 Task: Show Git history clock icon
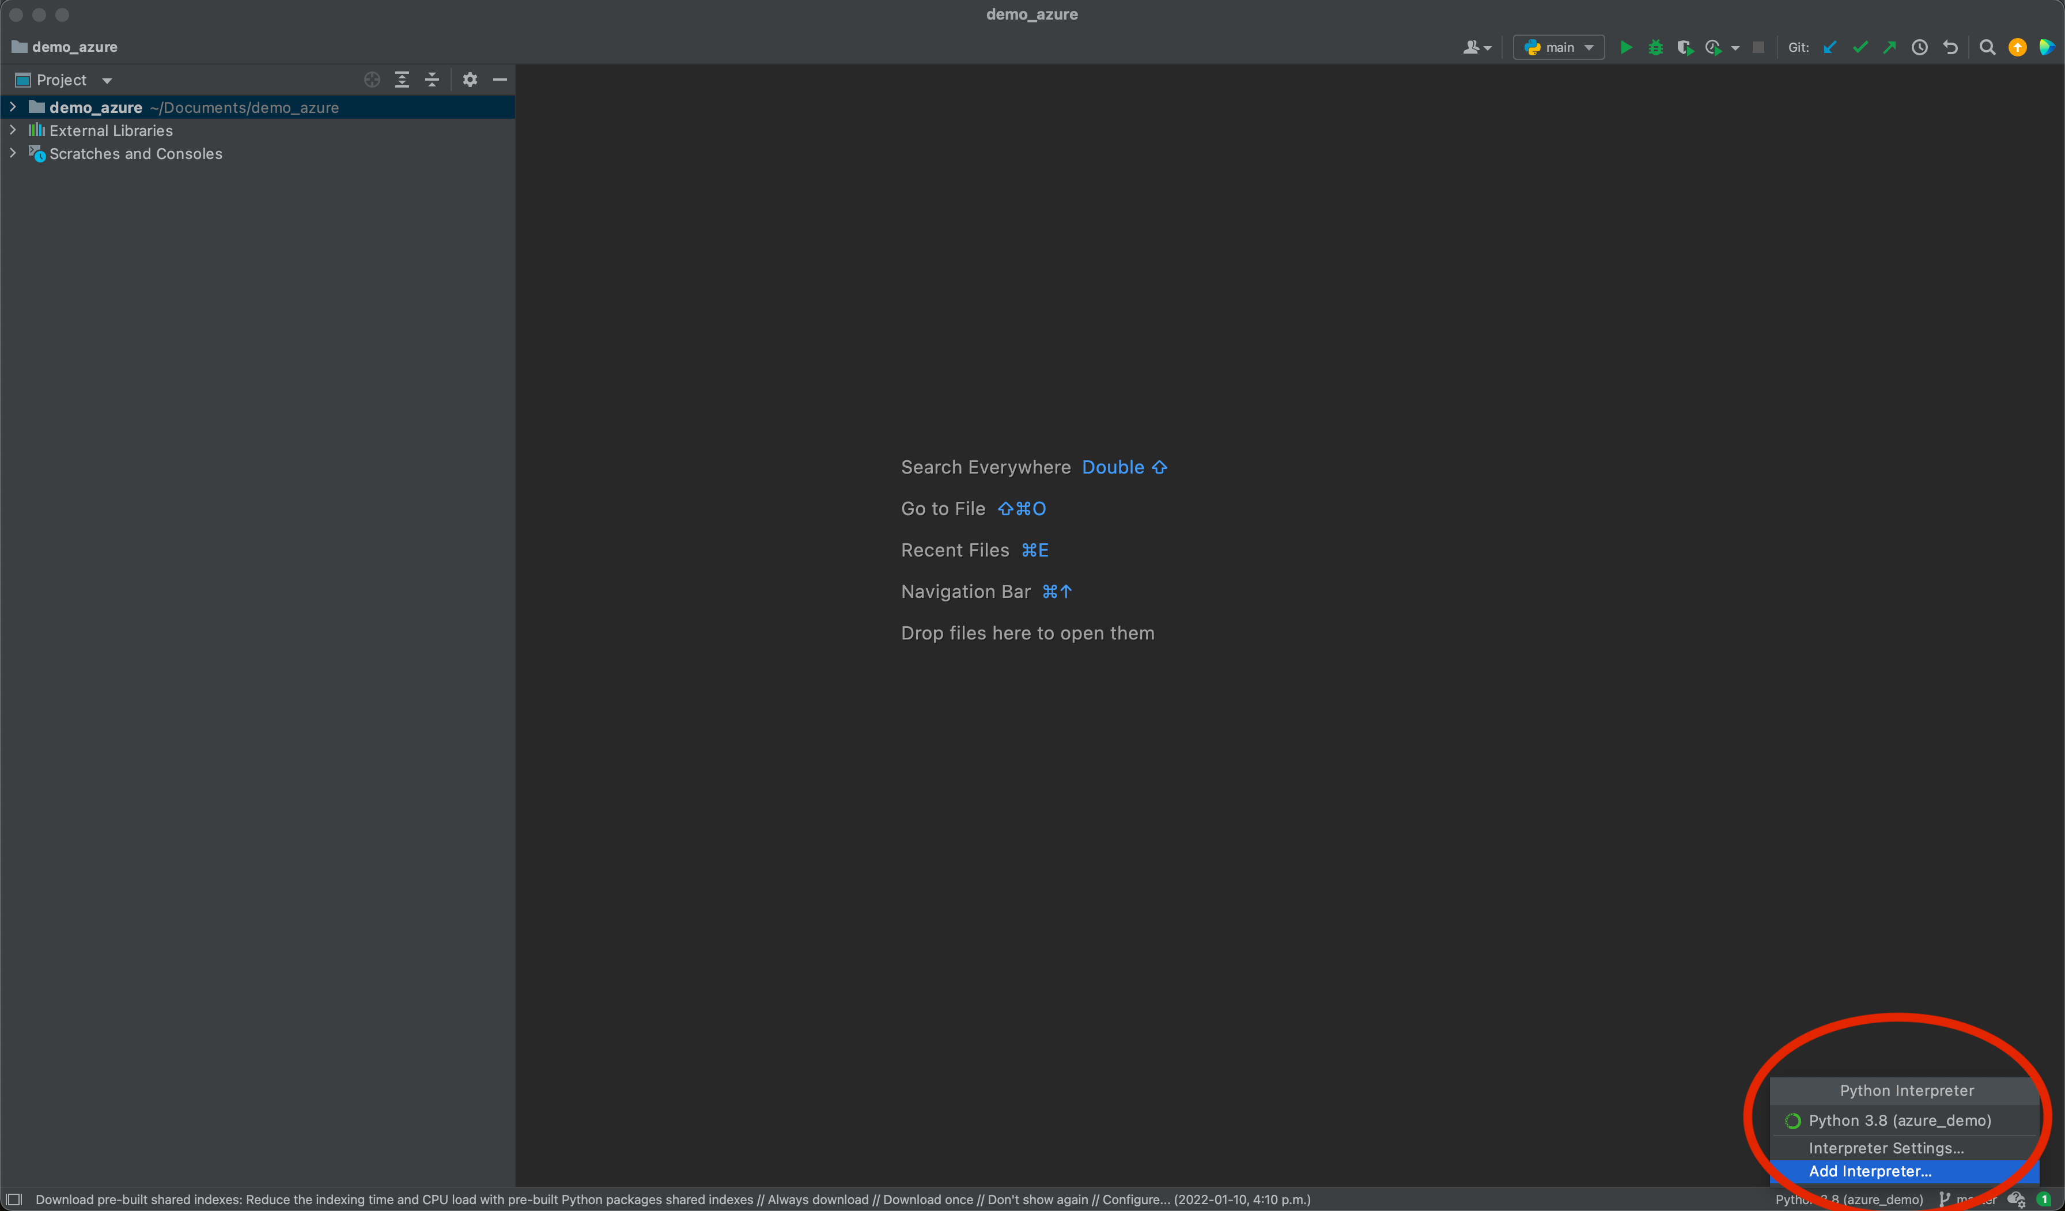pyautogui.click(x=1919, y=47)
